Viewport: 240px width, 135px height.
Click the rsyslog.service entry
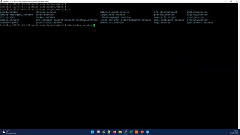197,15
